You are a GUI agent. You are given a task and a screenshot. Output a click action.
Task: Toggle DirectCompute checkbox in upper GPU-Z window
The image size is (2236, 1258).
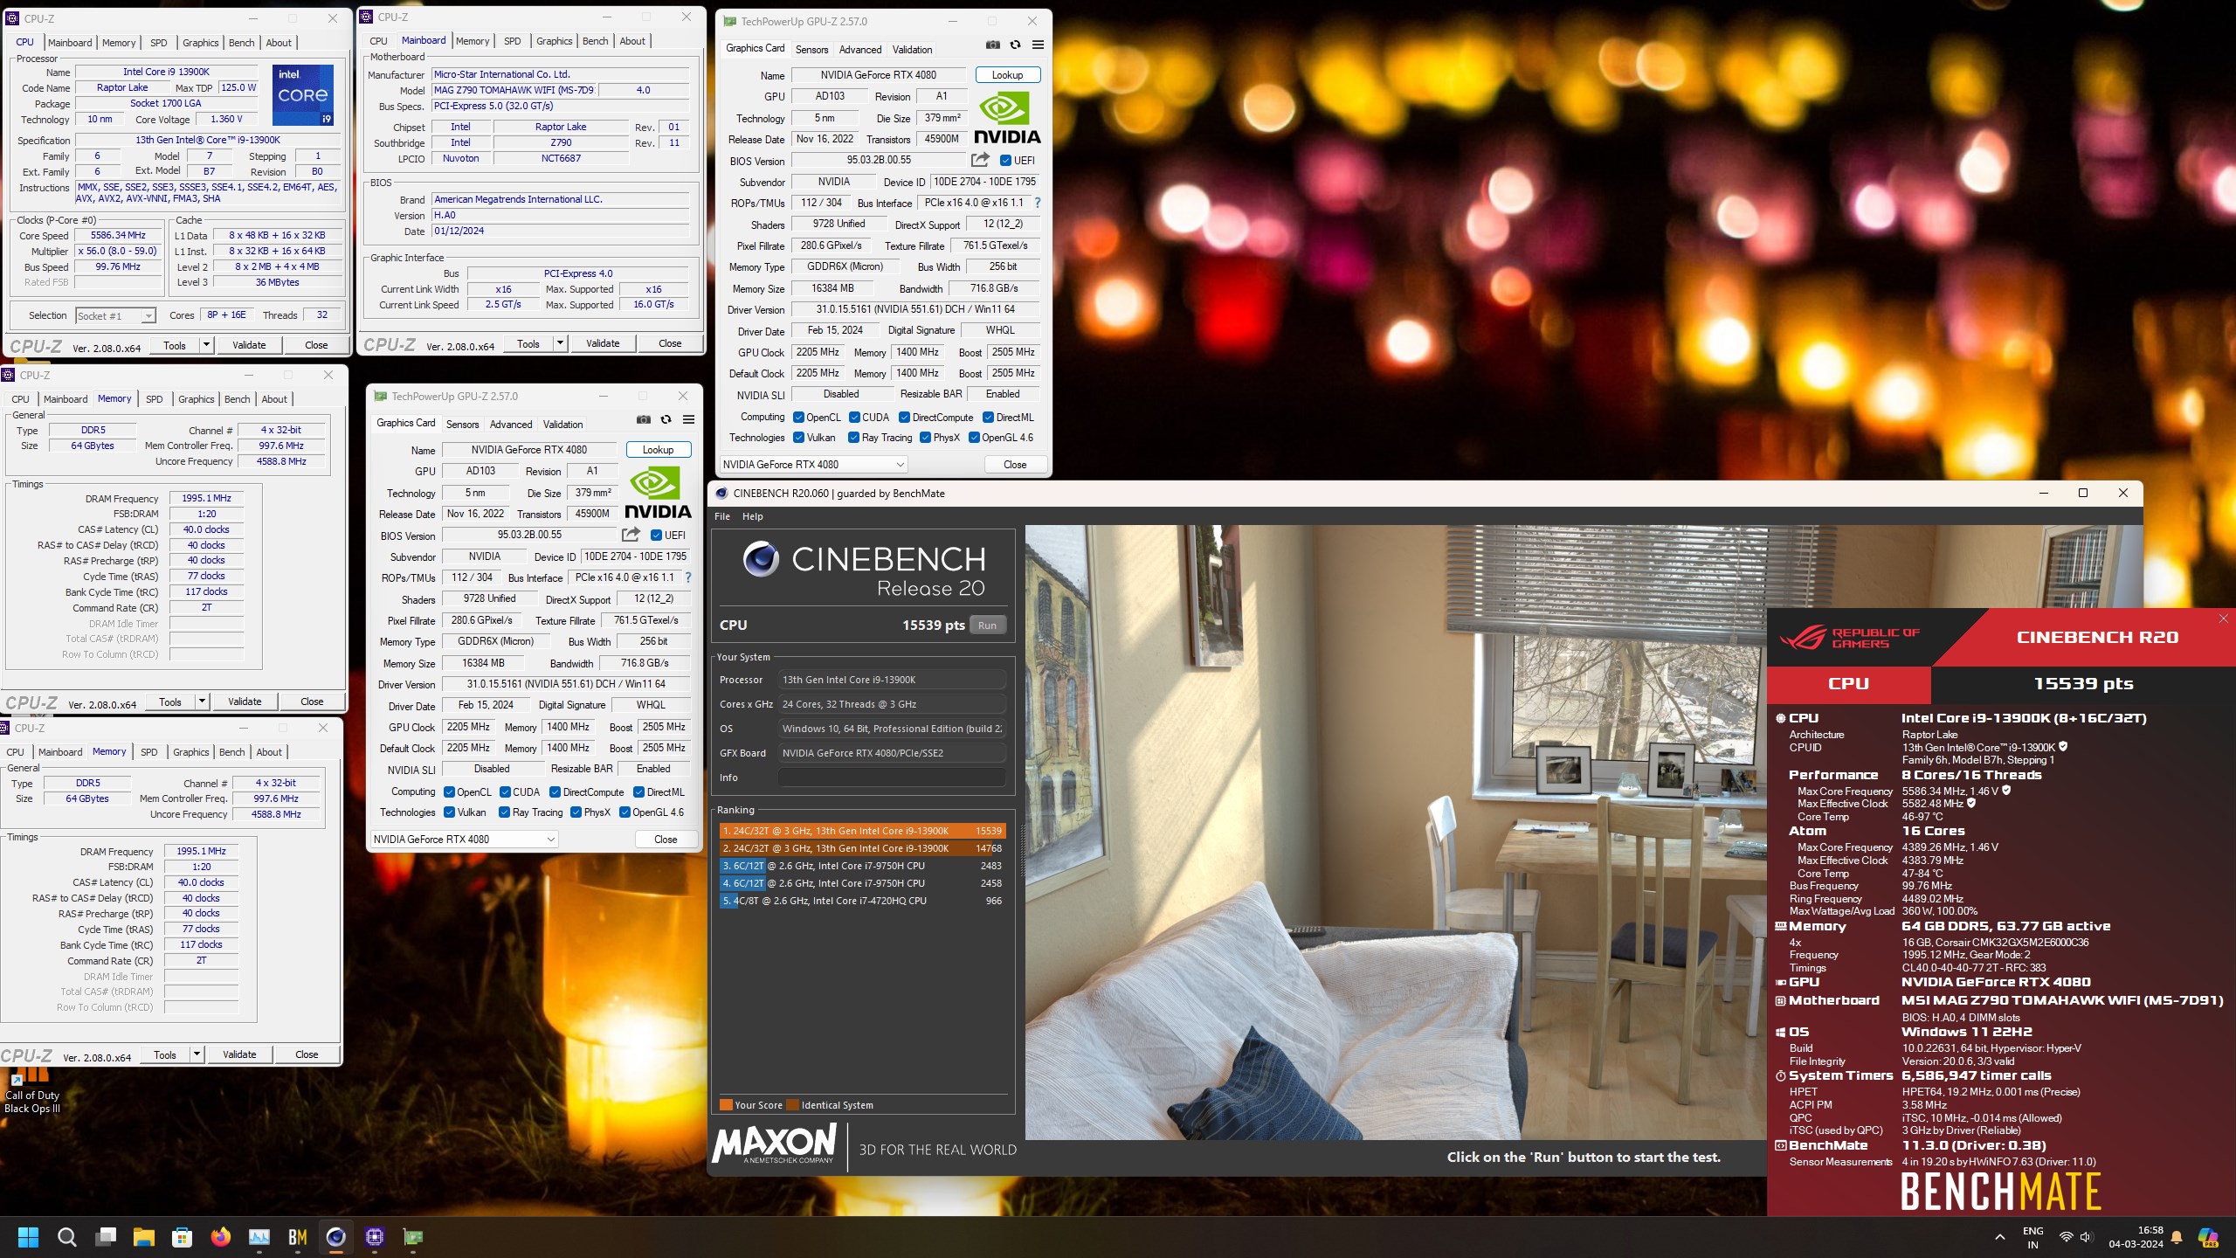pos(904,418)
